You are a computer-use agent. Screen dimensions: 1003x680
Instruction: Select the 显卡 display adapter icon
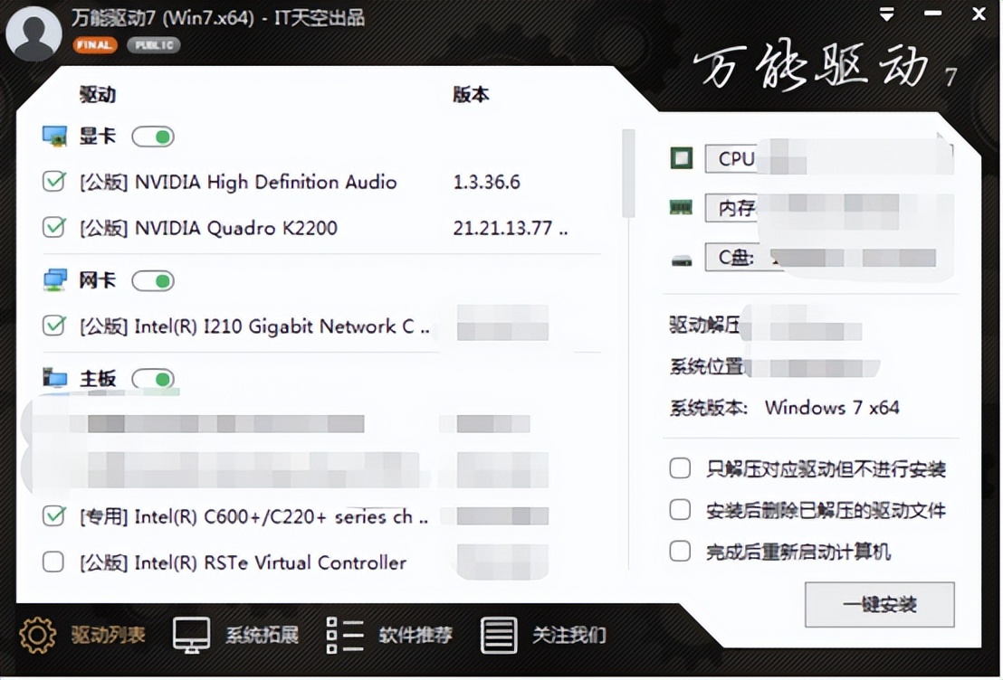coord(56,136)
